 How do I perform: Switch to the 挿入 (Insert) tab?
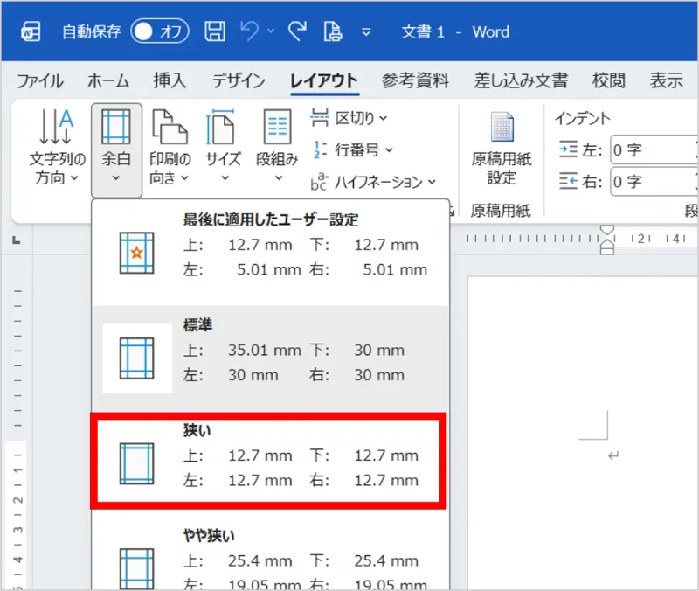(170, 80)
